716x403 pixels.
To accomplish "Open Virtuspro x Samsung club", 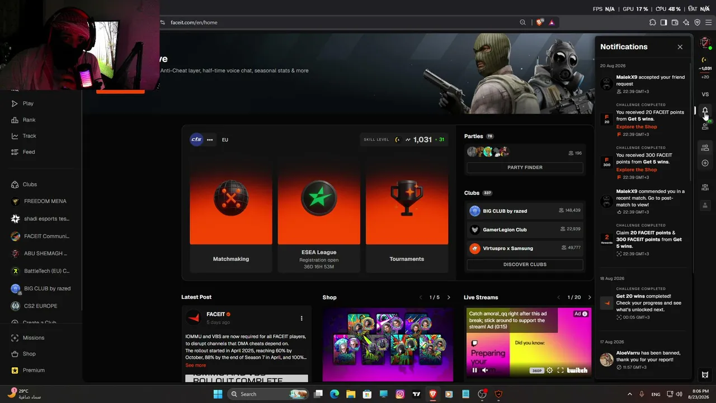I will coord(525,248).
